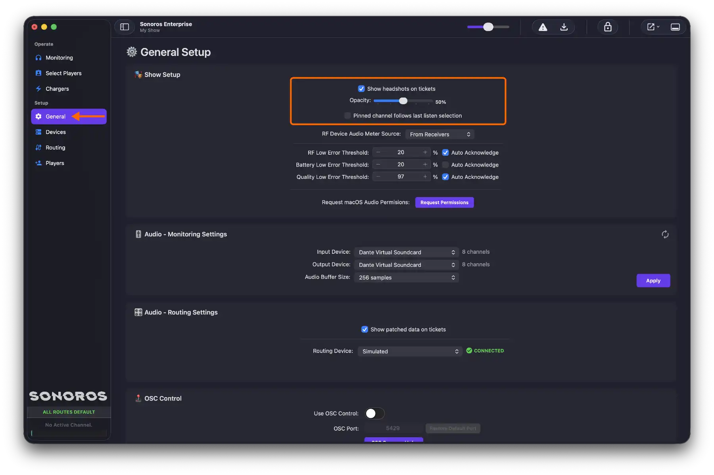Screen dimensions: 714x475
Task: Open the Routing setup page
Action: (x=69, y=147)
